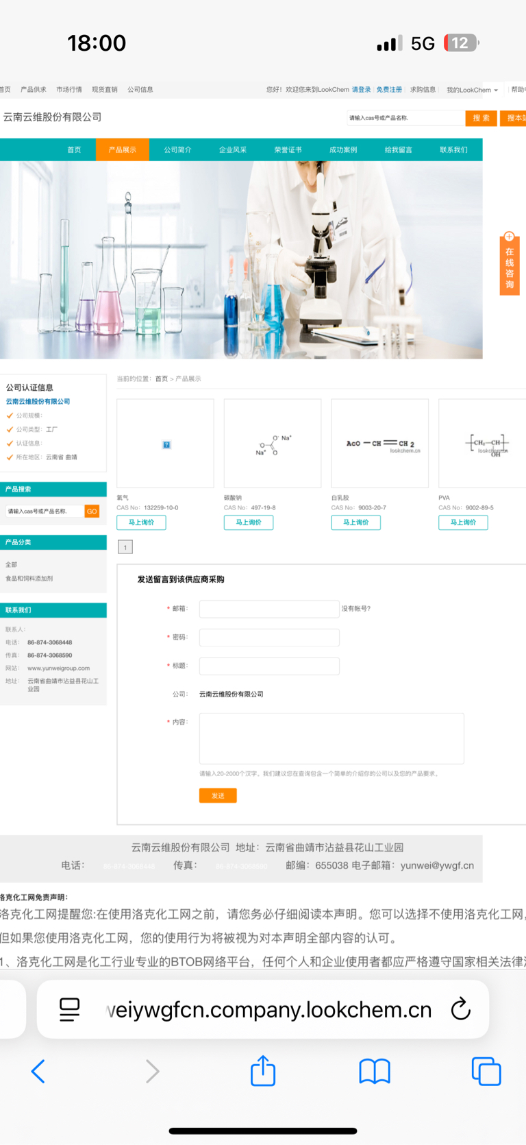526x1145 pixels.
Task: Focus the 密码 input field
Action: pyautogui.click(x=269, y=638)
